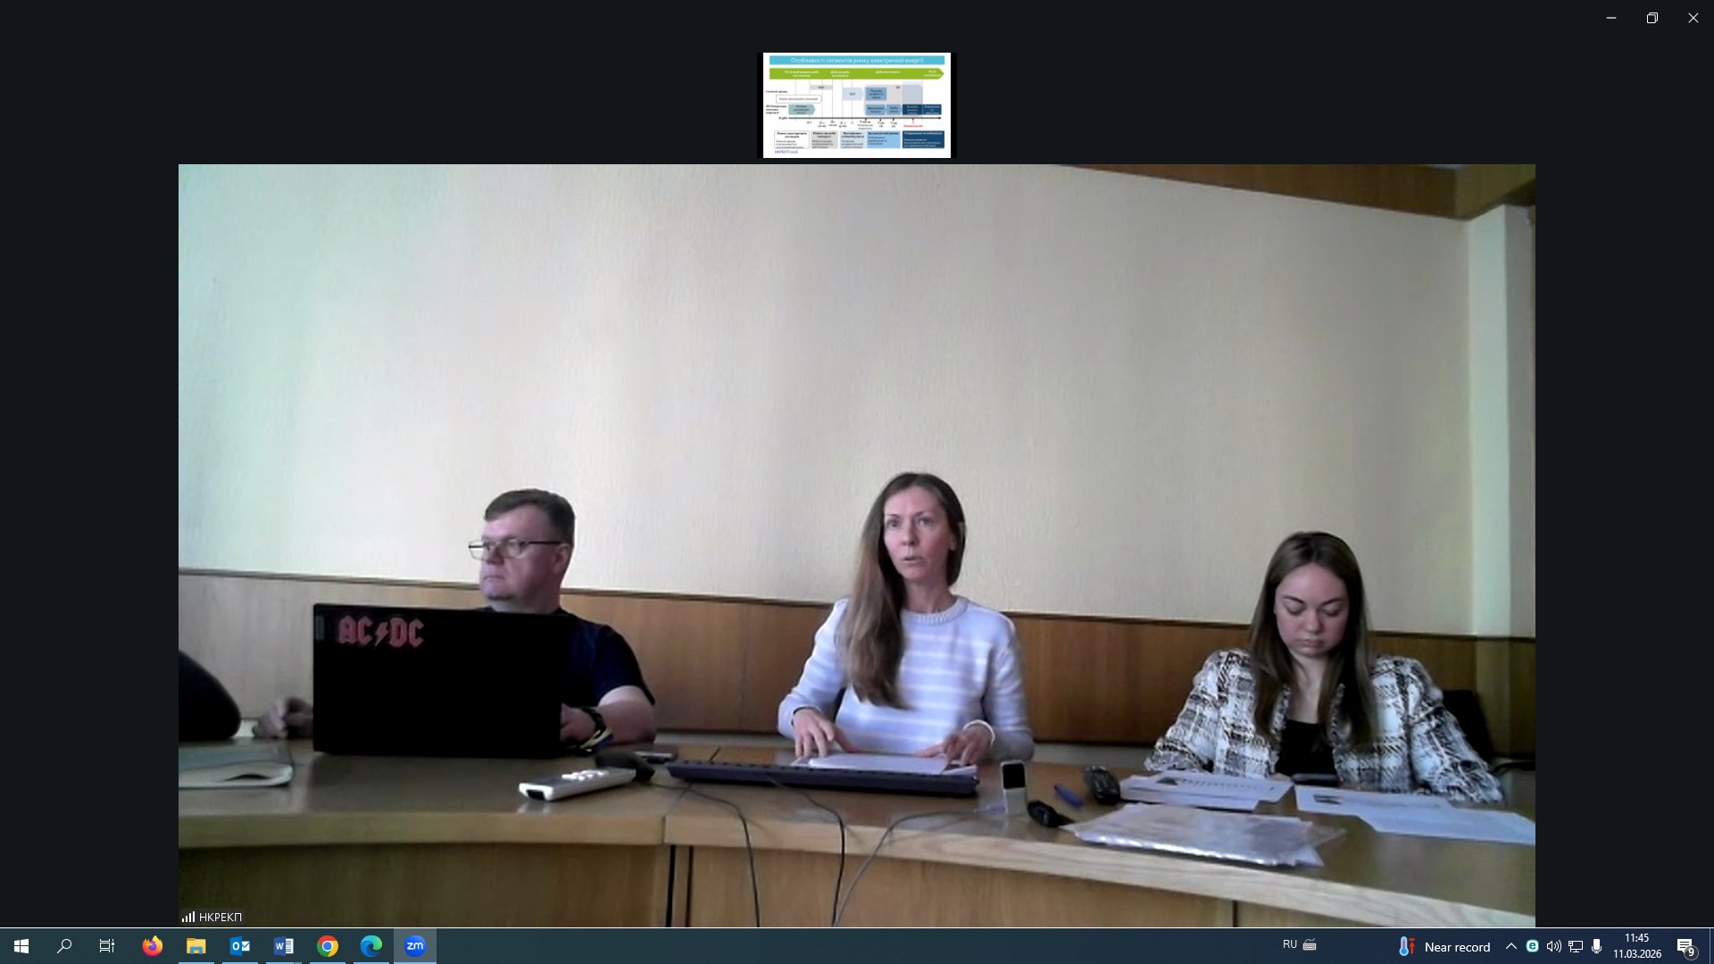
Task: Switch the RU input language indicator
Action: coord(1289,944)
